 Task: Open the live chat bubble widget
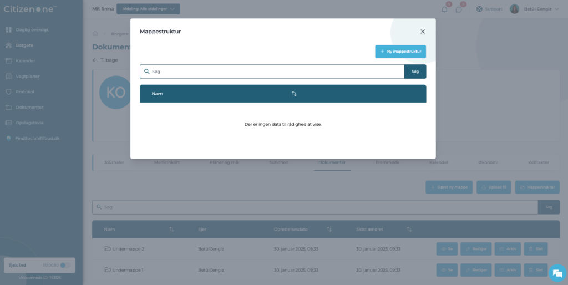click(557, 273)
